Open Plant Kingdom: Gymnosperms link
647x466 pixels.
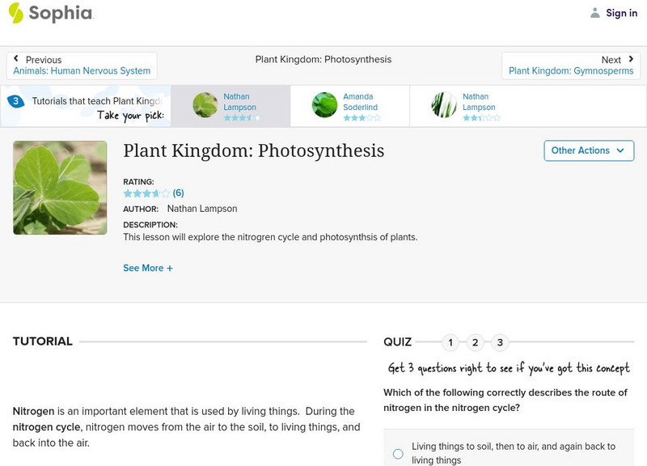click(x=570, y=71)
